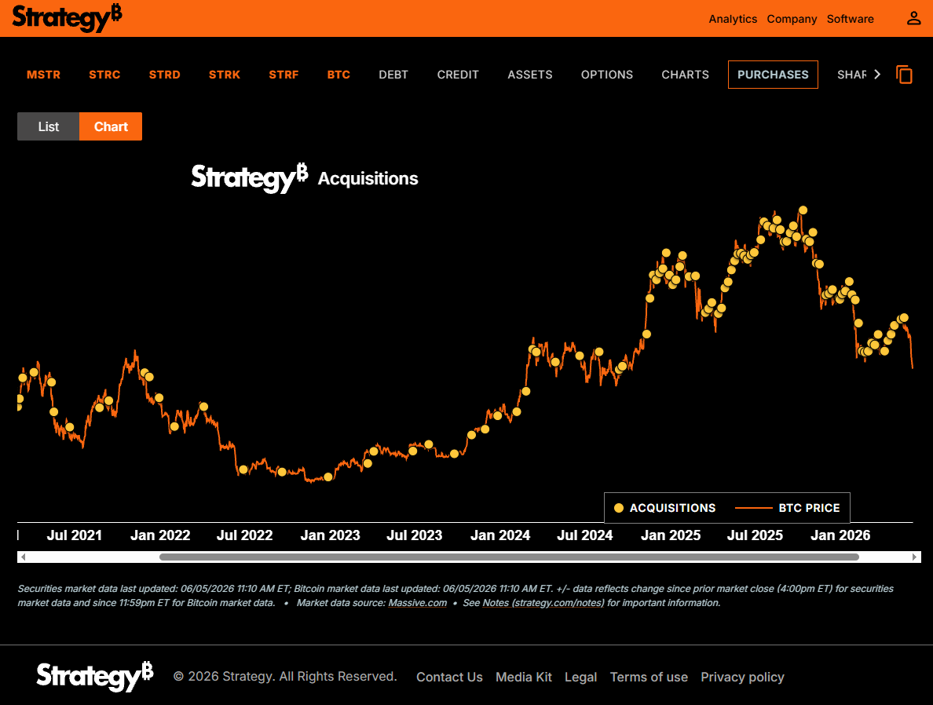
Task: Open the CREDIT tab
Action: tap(458, 75)
